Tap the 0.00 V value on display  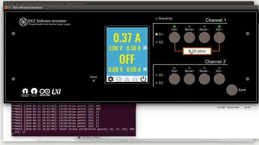[115, 70]
